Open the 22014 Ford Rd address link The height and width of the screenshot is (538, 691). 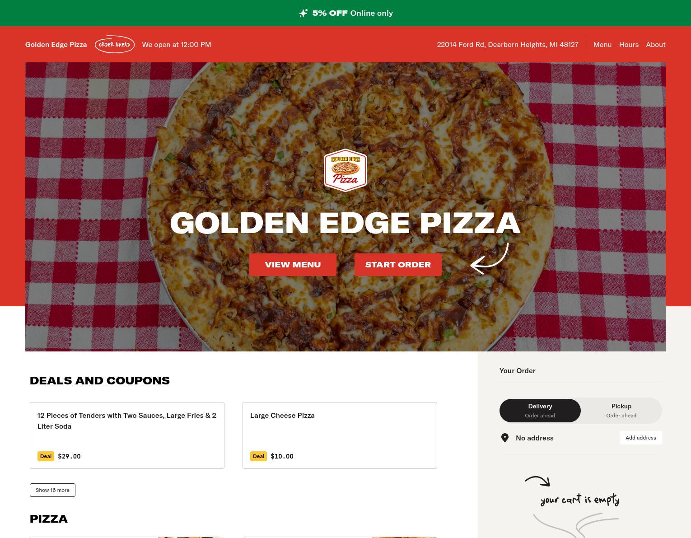pyautogui.click(x=508, y=44)
